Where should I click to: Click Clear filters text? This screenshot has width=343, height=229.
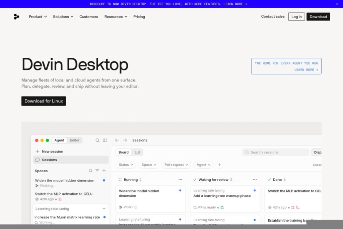click(317, 165)
